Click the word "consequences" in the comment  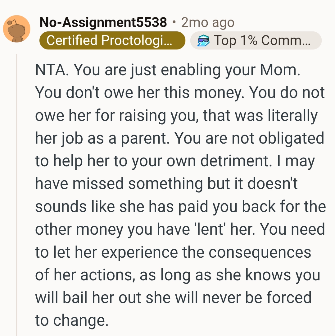point(260,252)
